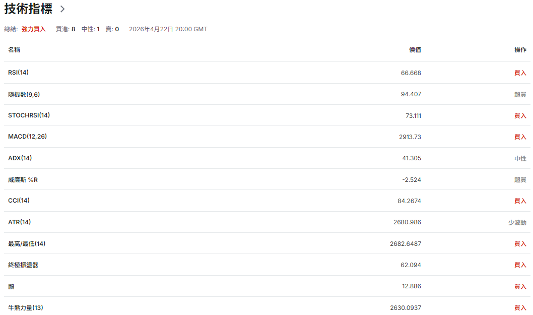Screen dimensions: 533x315
Task: Expand the chevron next to 技術指標
Action: (x=62, y=9)
